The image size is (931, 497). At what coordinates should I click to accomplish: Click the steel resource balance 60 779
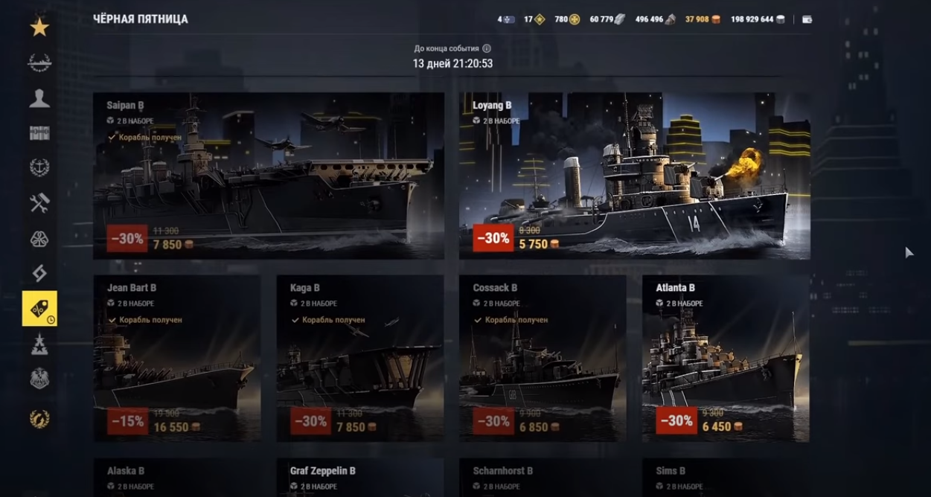[608, 19]
